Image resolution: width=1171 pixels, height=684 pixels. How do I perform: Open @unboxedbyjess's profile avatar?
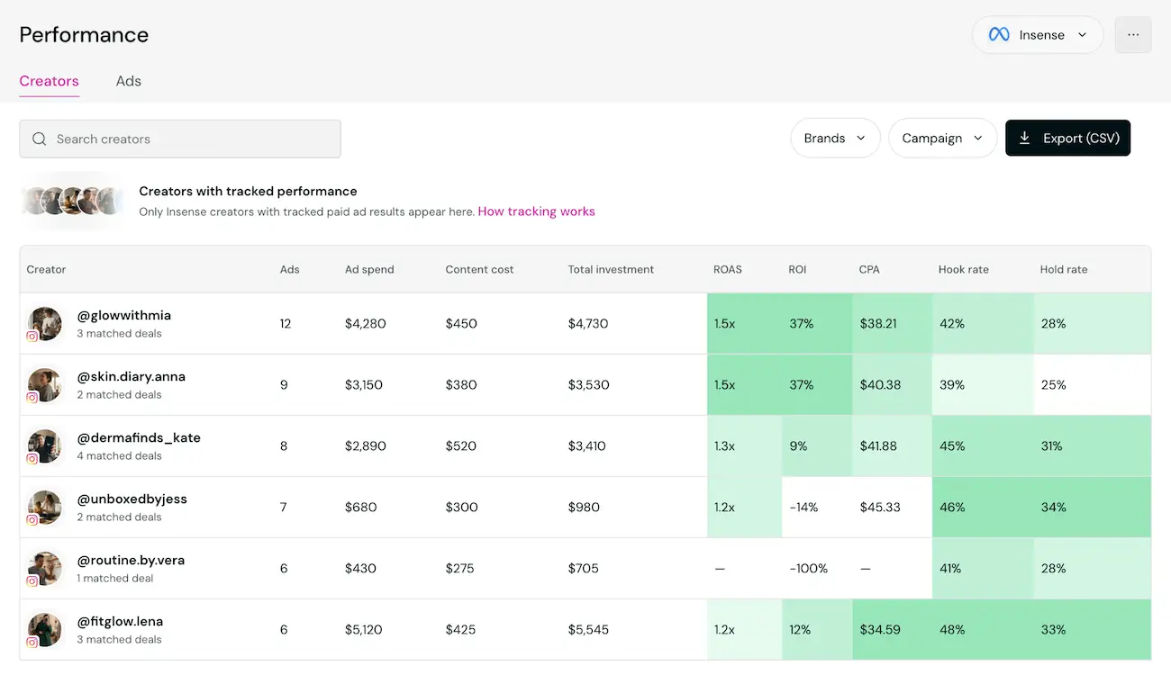click(x=45, y=507)
